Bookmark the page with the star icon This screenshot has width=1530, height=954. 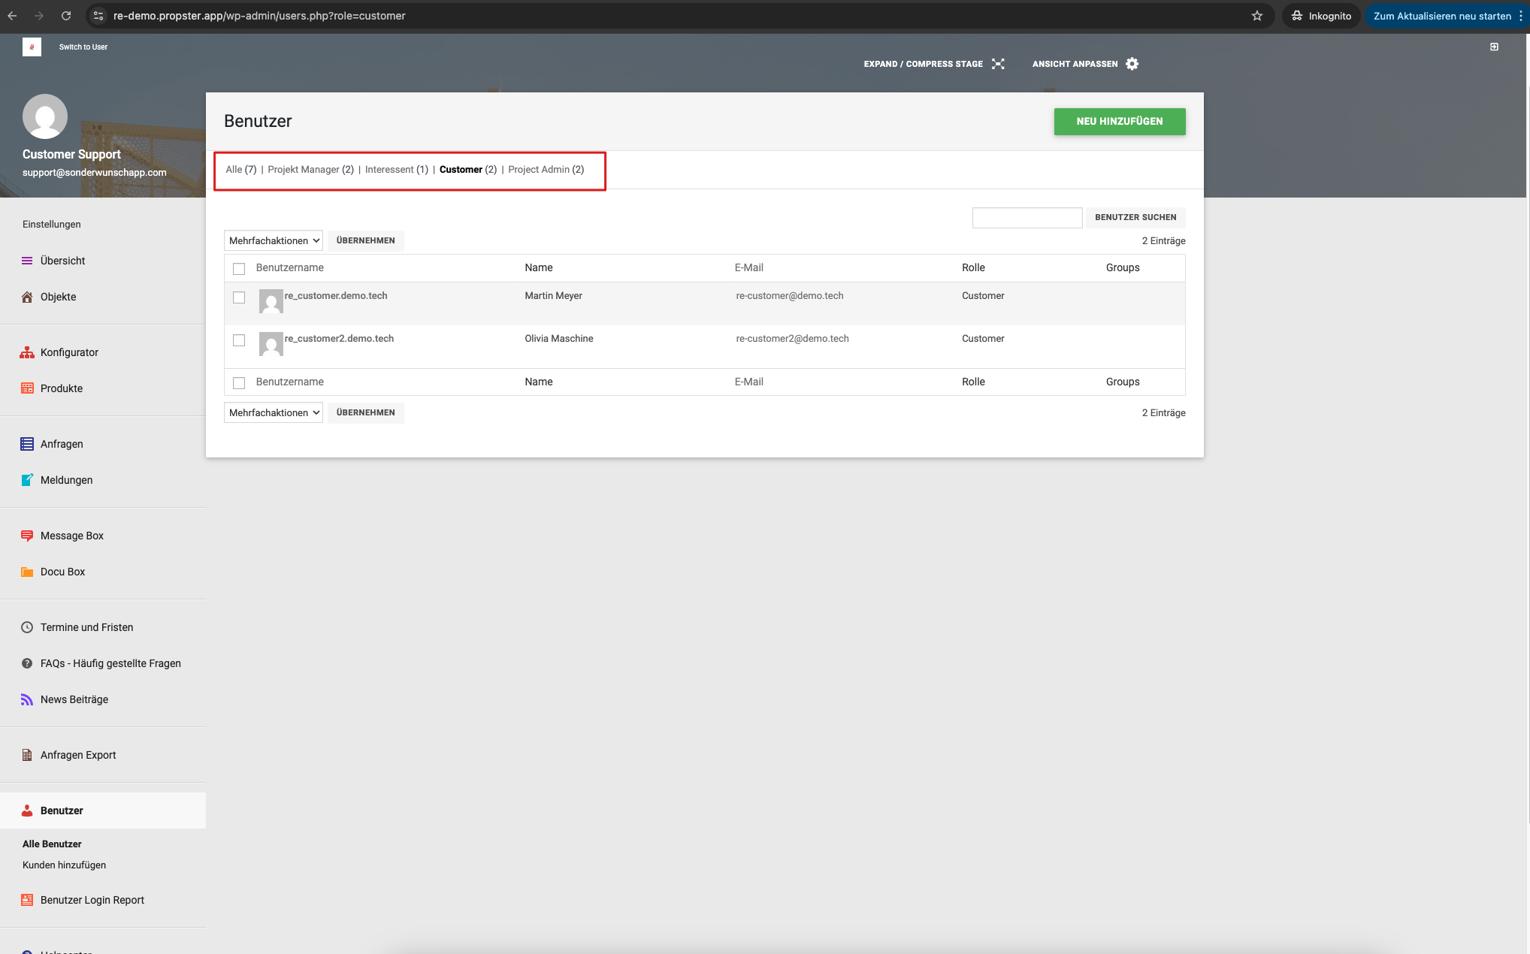[x=1257, y=16]
